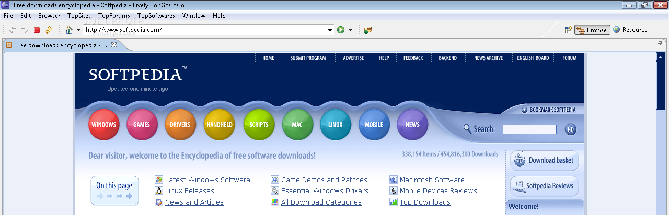This screenshot has height=215, width=669.
Task: Close the Free downloads encyclopedia tab
Action: pyautogui.click(x=114, y=45)
